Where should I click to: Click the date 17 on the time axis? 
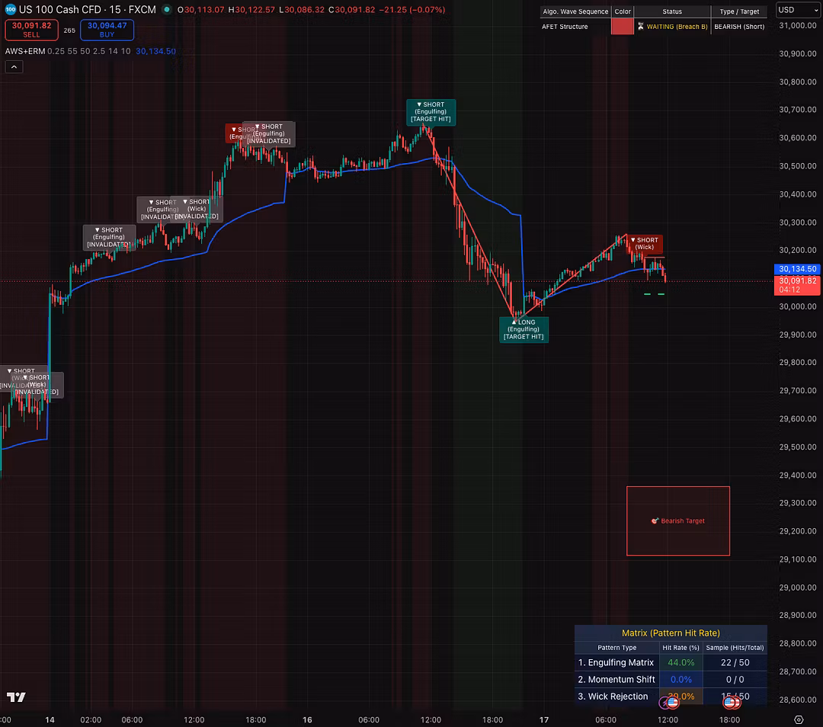[x=544, y=719]
